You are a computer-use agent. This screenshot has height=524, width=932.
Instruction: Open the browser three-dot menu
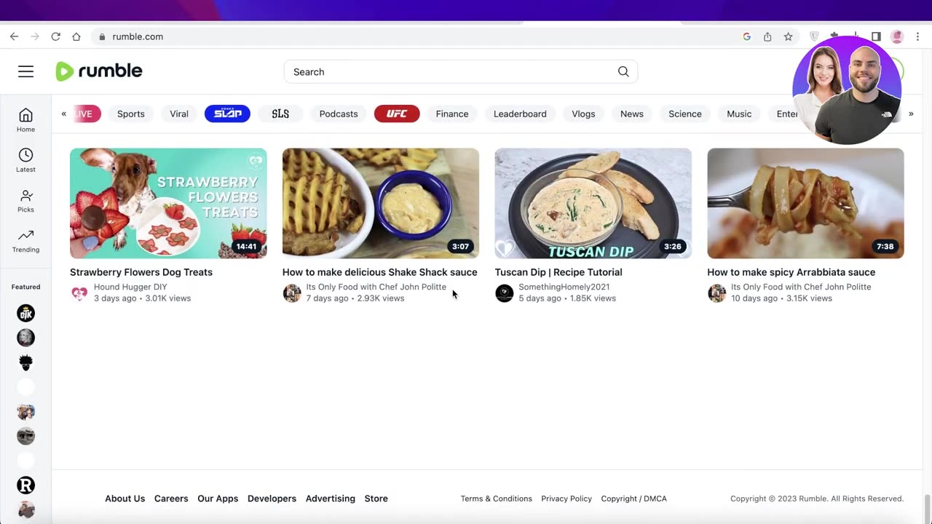pyautogui.click(x=917, y=36)
